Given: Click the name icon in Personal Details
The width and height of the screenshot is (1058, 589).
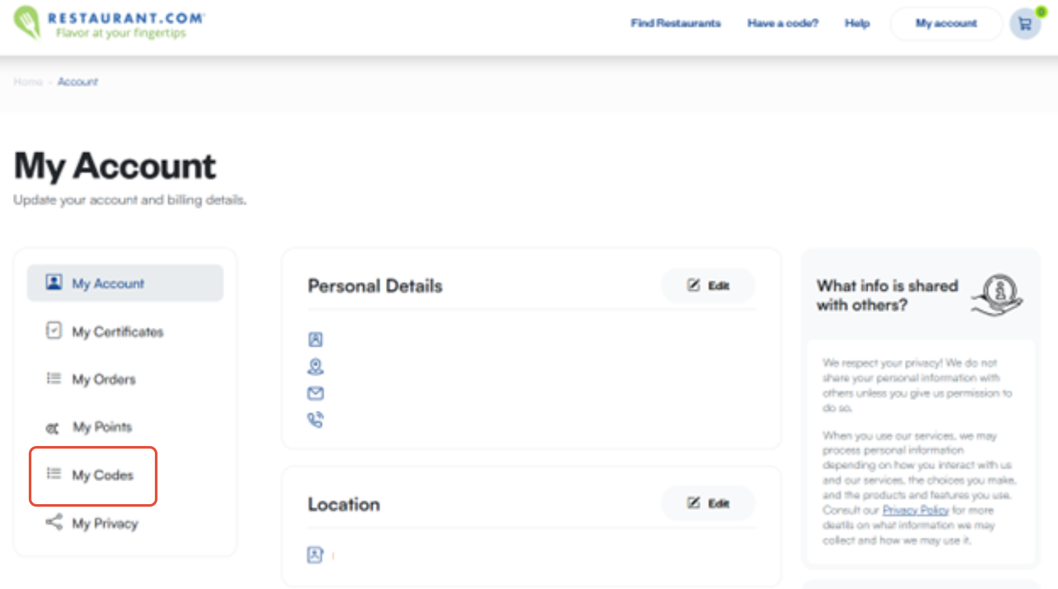Looking at the screenshot, I should (x=316, y=340).
